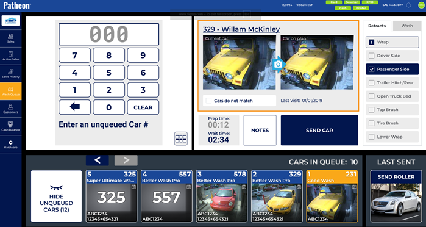The width and height of the screenshot is (426, 227).
Task: Go to previous queue page arrow
Action: coord(98,160)
